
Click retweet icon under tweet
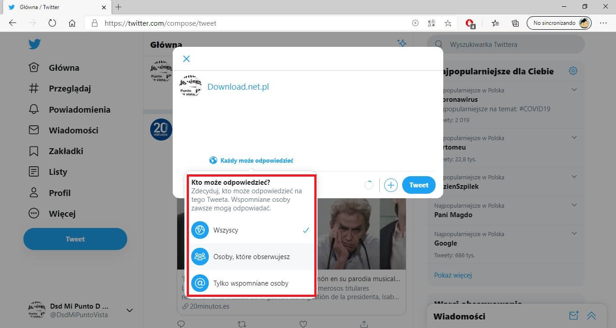click(242, 324)
